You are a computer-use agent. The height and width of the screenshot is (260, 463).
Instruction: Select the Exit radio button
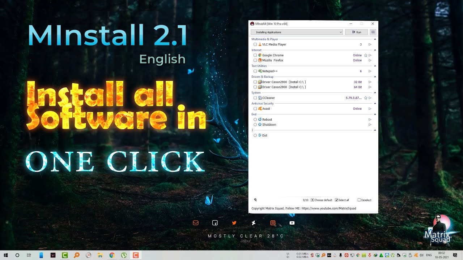coord(255,135)
